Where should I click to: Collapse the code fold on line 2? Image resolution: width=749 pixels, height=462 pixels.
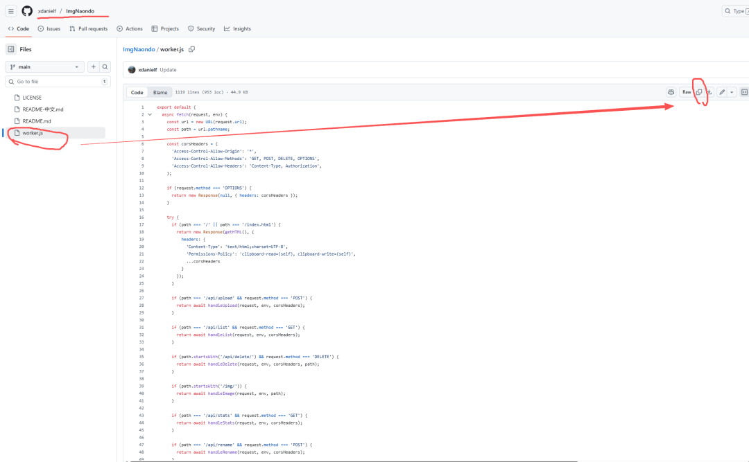coord(150,114)
